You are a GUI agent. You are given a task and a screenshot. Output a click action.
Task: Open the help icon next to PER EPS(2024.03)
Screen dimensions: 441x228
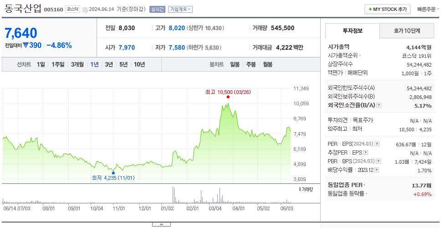click(377, 144)
